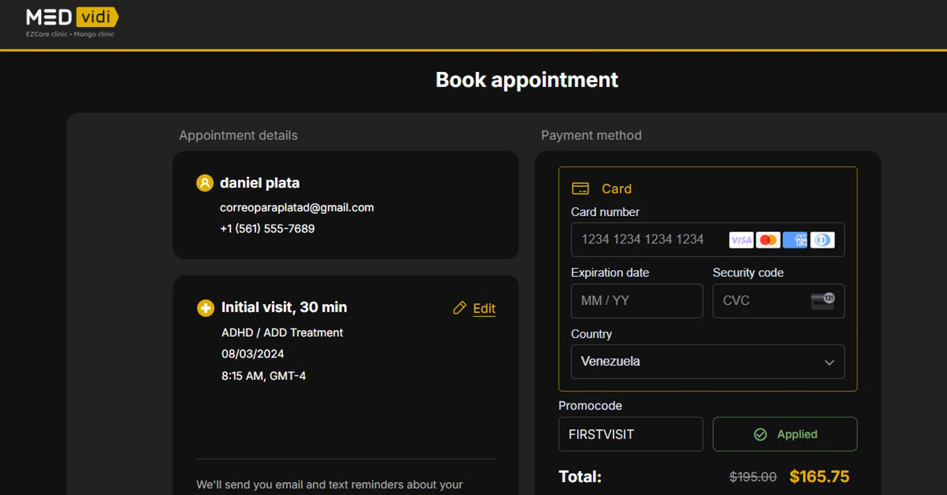Click the ADHD / ADD Treatment text
947x495 pixels.
[282, 333]
